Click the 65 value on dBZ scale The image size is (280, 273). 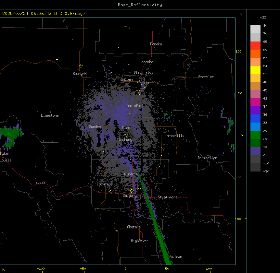pos(265,42)
